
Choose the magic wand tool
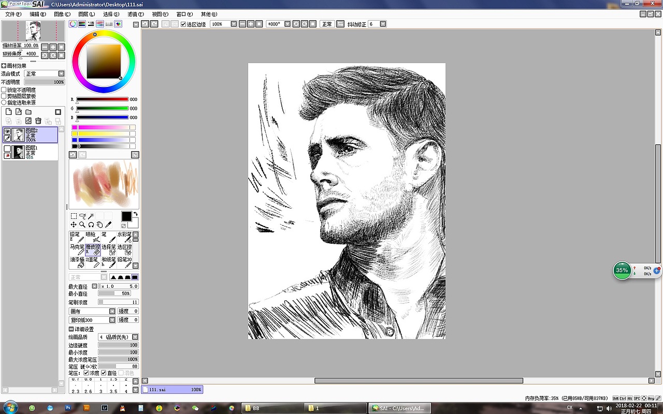click(91, 216)
